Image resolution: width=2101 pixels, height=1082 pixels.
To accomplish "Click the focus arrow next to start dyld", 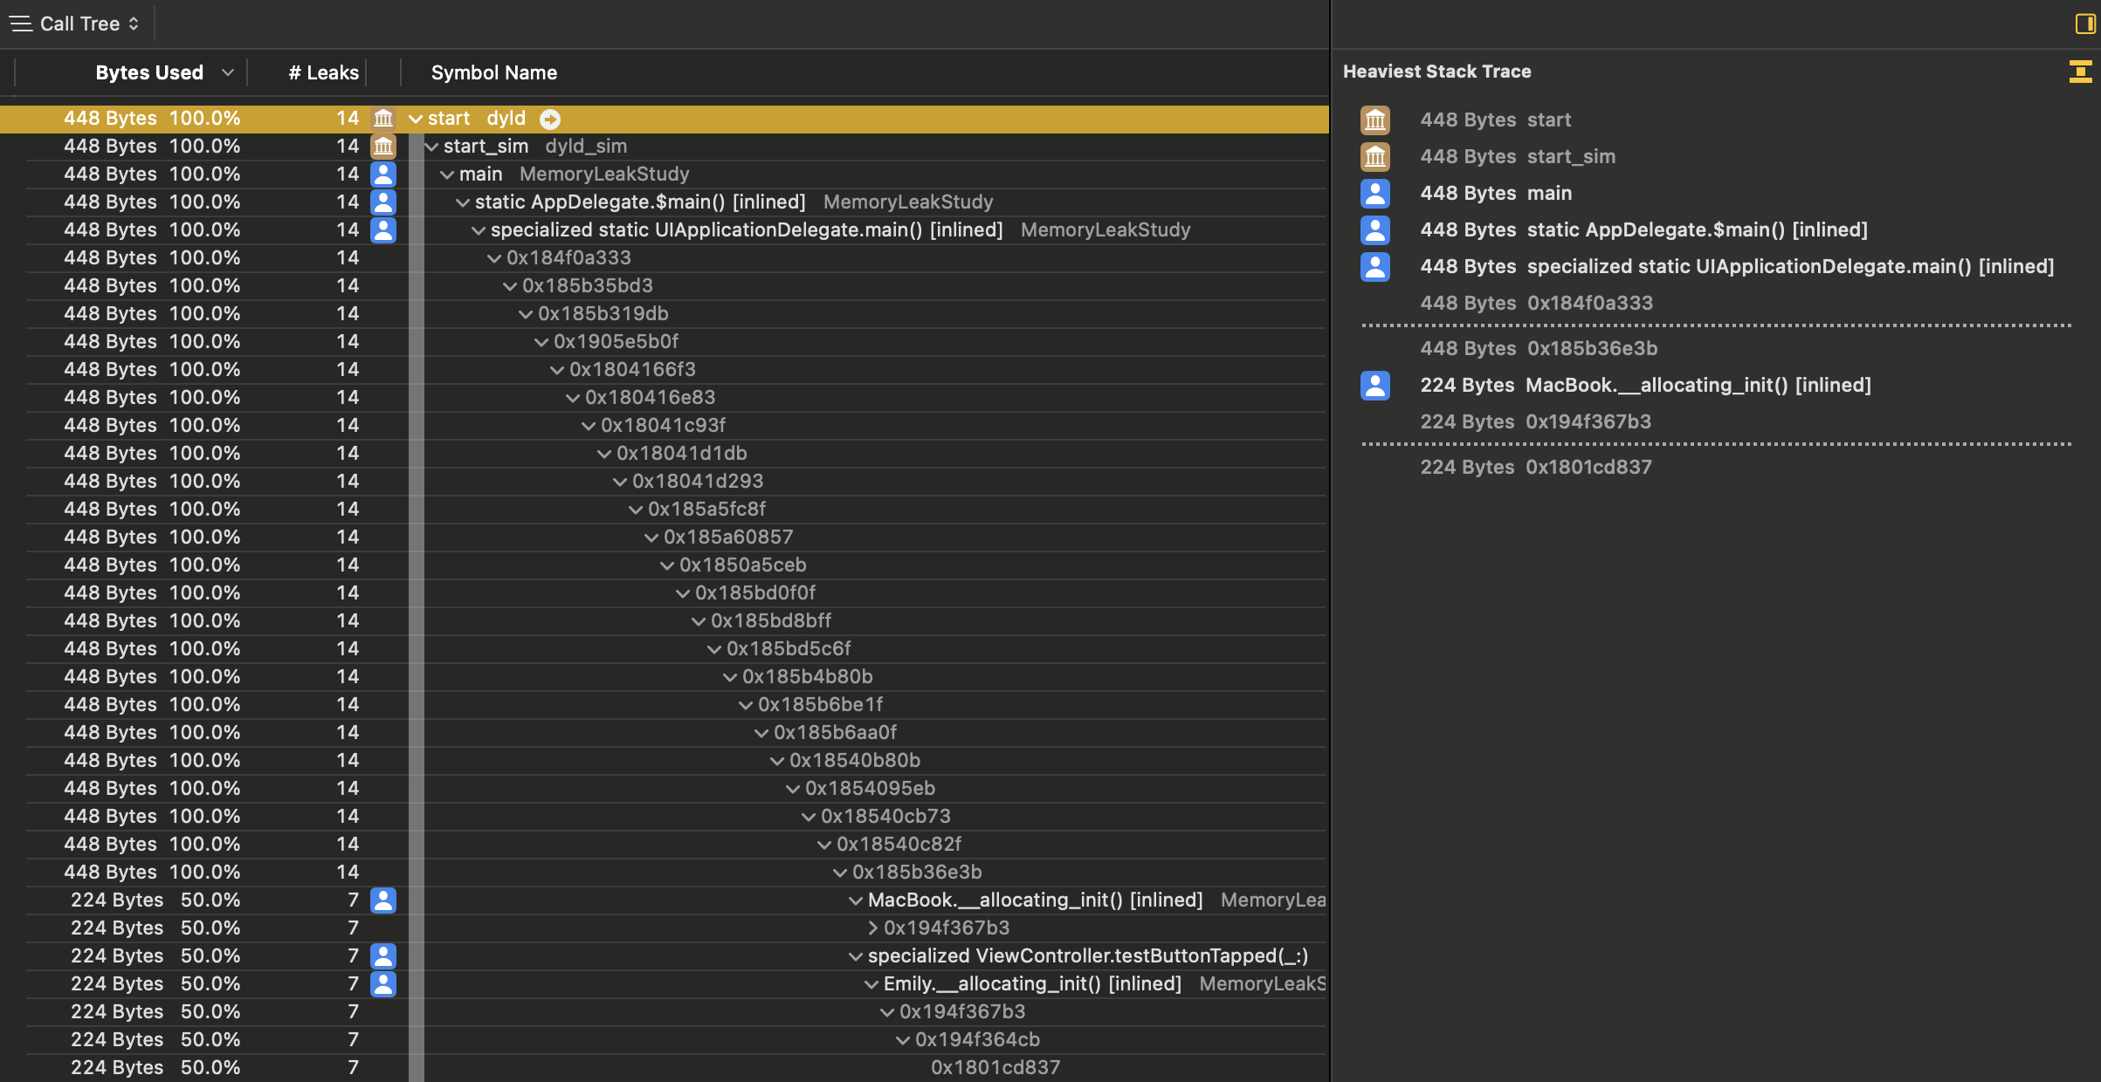I will [550, 119].
